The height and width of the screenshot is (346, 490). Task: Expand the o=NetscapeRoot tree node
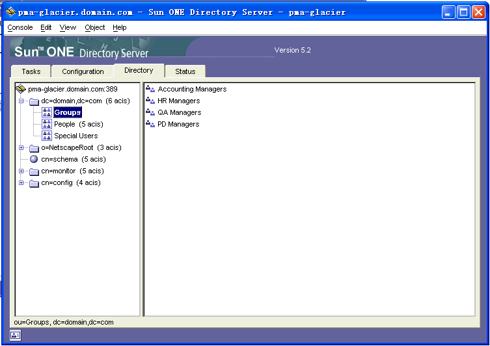(21, 148)
